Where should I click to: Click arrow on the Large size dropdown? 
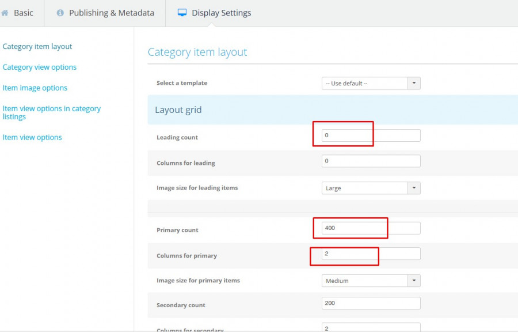pos(414,188)
